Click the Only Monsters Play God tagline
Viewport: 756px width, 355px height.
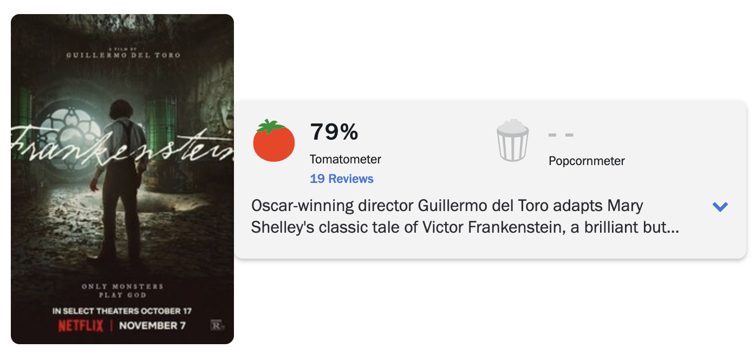coord(122,291)
